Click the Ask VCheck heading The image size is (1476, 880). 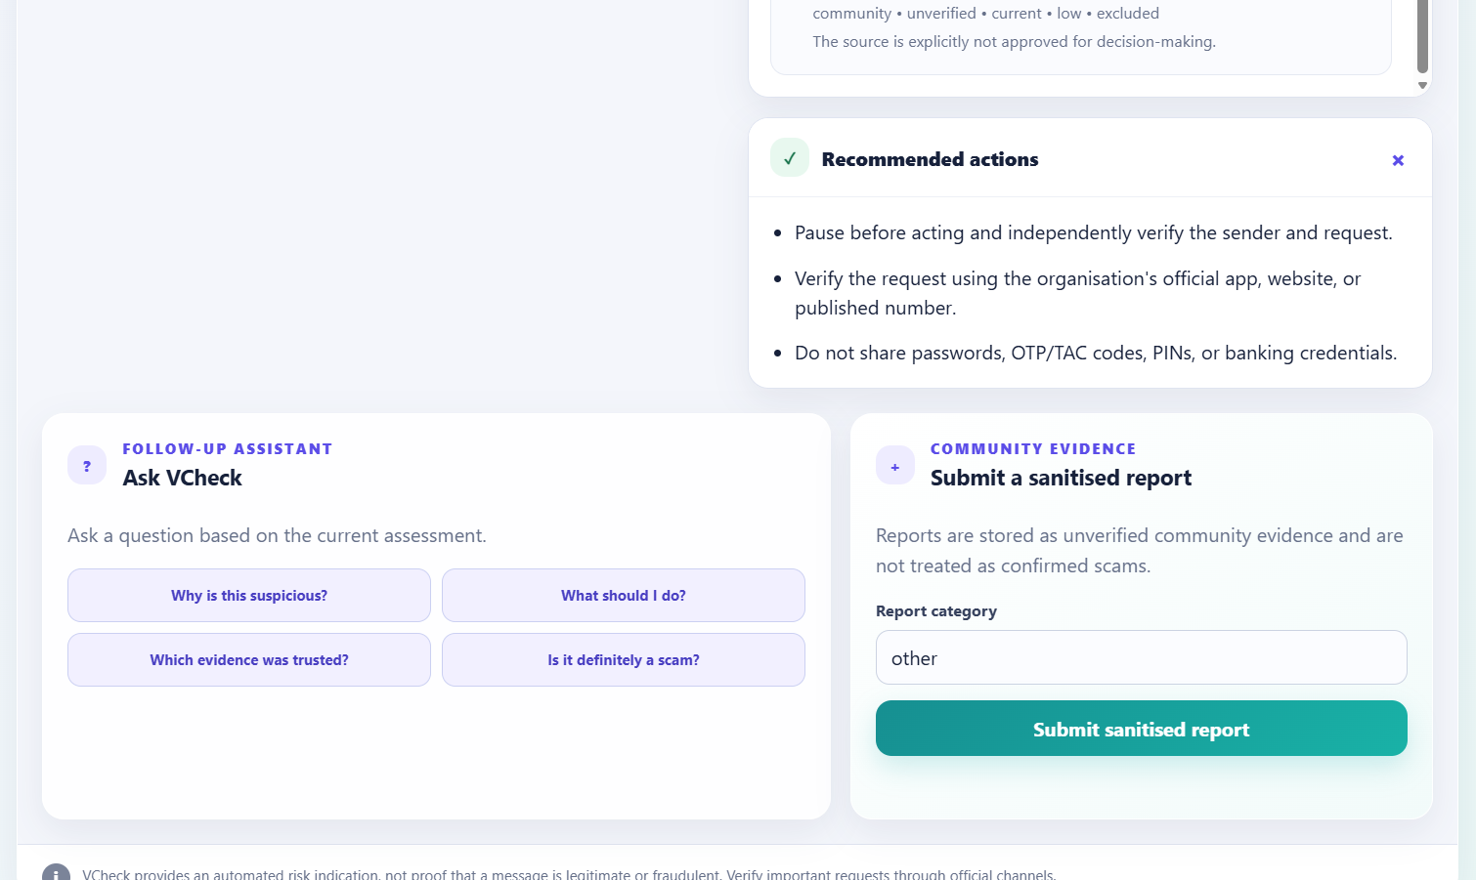point(182,478)
